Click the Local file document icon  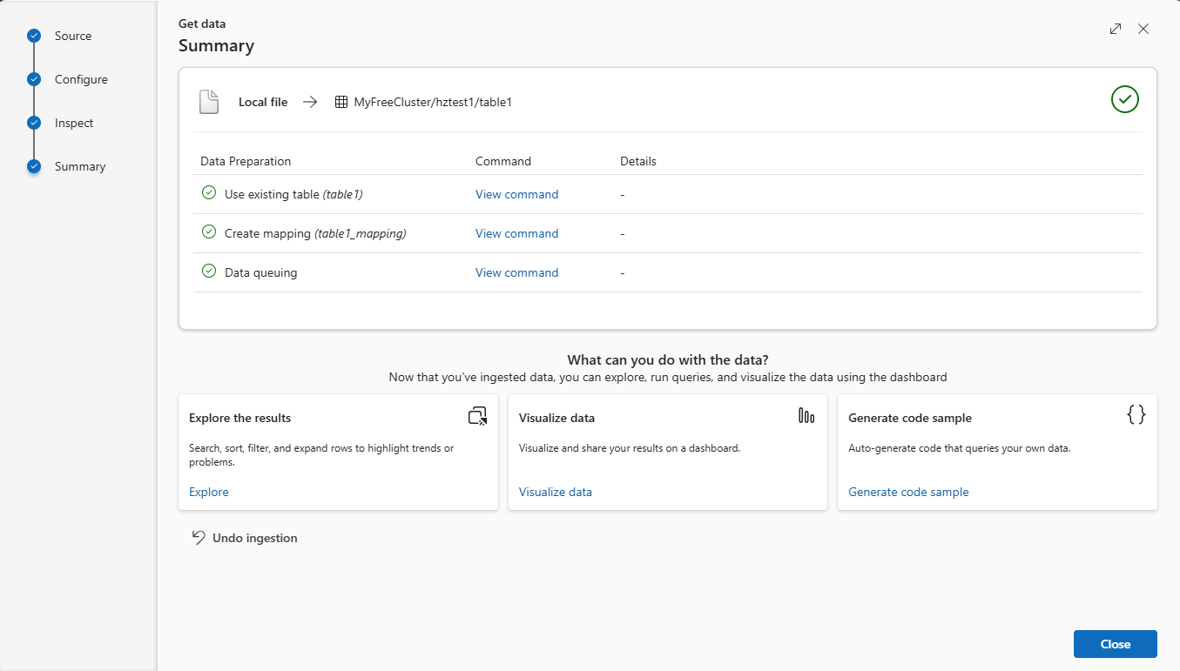(209, 102)
